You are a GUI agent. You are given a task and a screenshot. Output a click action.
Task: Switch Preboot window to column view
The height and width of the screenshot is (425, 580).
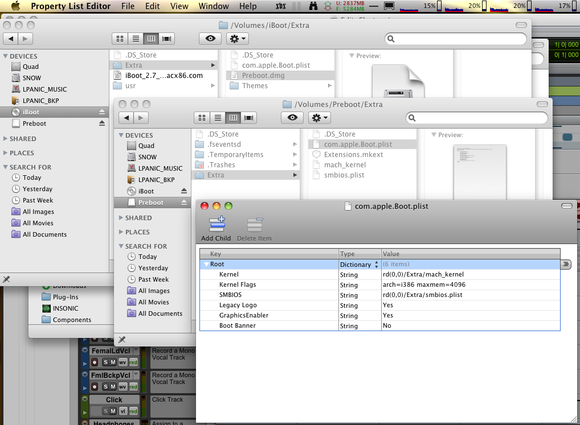pos(233,118)
